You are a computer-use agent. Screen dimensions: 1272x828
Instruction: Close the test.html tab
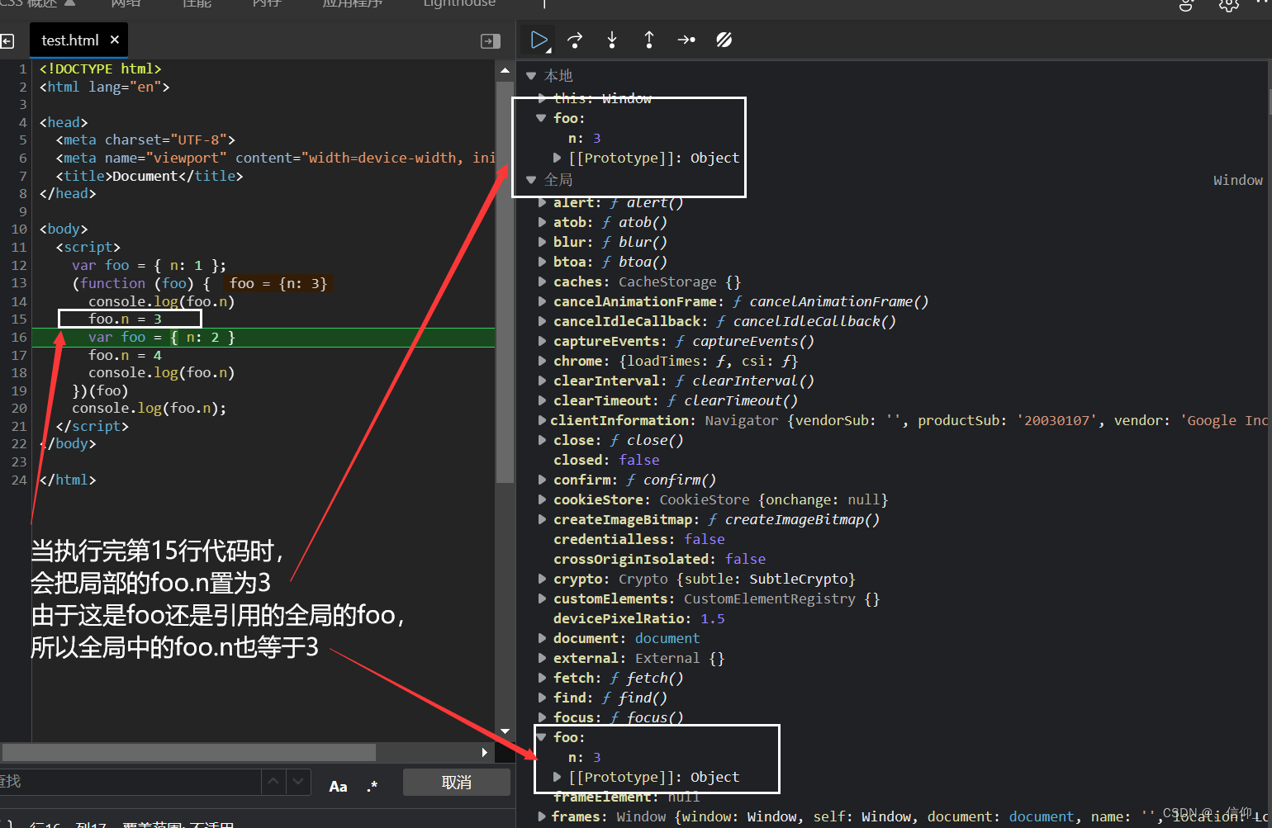(x=115, y=40)
